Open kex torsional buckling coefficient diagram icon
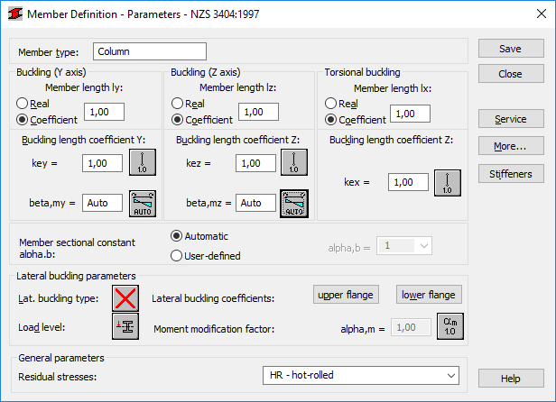 448,183
